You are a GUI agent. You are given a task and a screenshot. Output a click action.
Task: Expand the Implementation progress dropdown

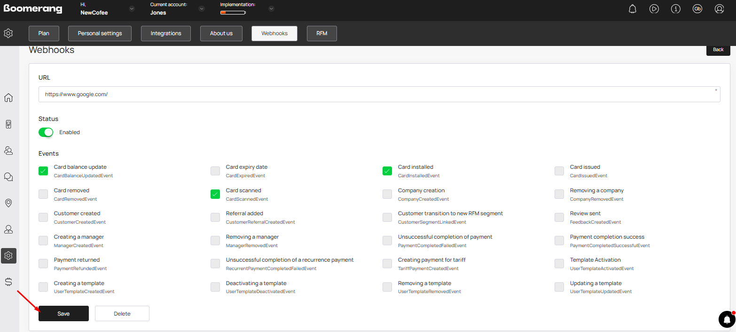coord(271,9)
